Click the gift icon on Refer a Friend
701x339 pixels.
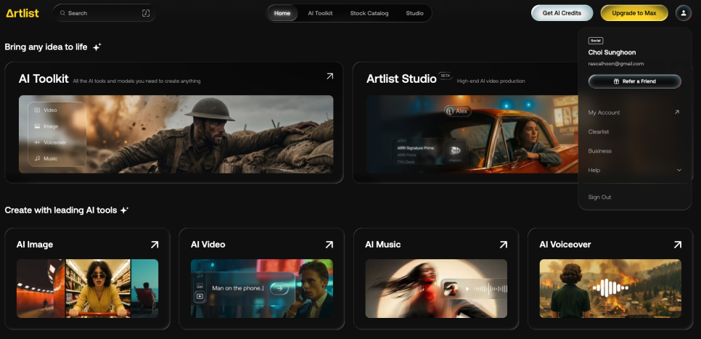[615, 81]
